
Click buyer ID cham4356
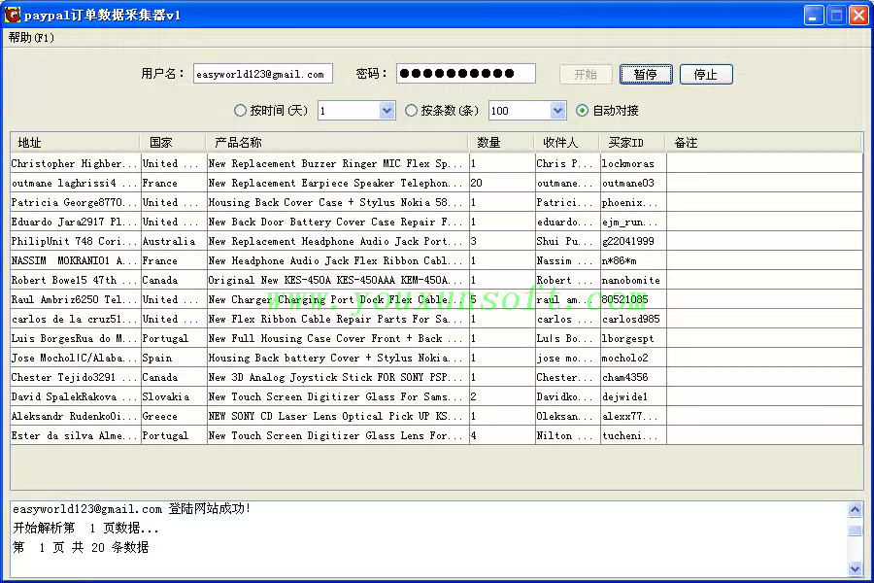click(632, 378)
